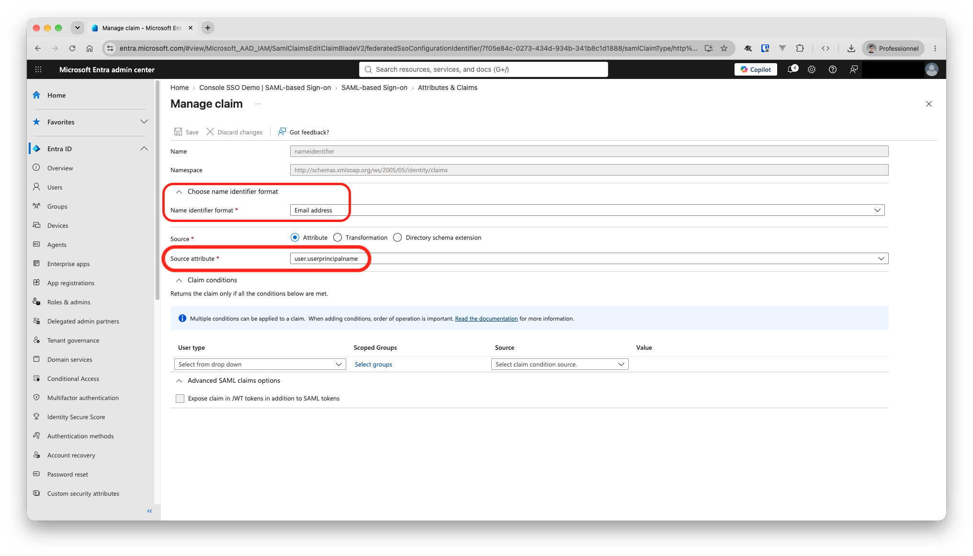Viewport: 973px width, 556px height.
Task: Click the Save disk icon
Action: [178, 132]
